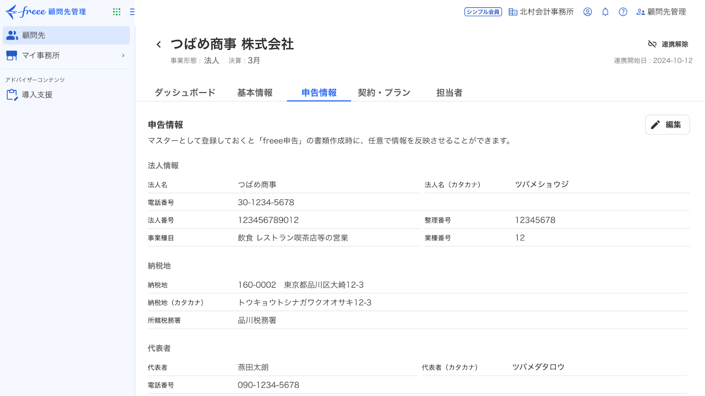Click the 連携解除 link text

tap(675, 44)
